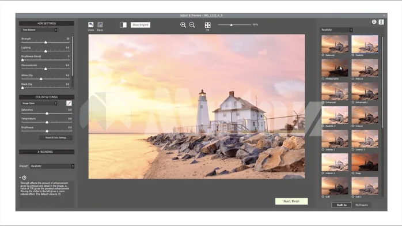This screenshot has width=402, height=226.
Task: Expand the Blending section
Action: point(47,152)
